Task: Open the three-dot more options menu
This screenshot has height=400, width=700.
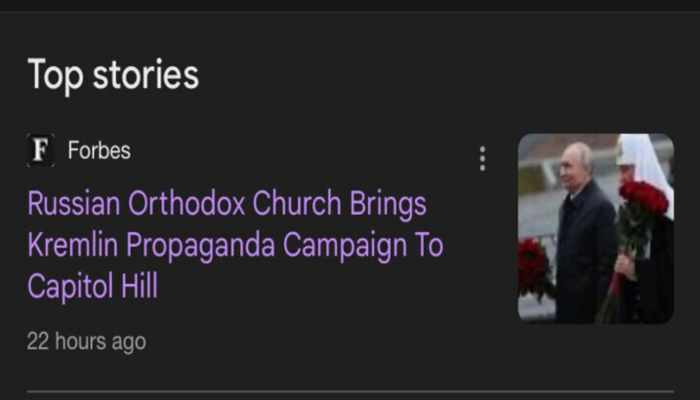Action: pos(482,159)
